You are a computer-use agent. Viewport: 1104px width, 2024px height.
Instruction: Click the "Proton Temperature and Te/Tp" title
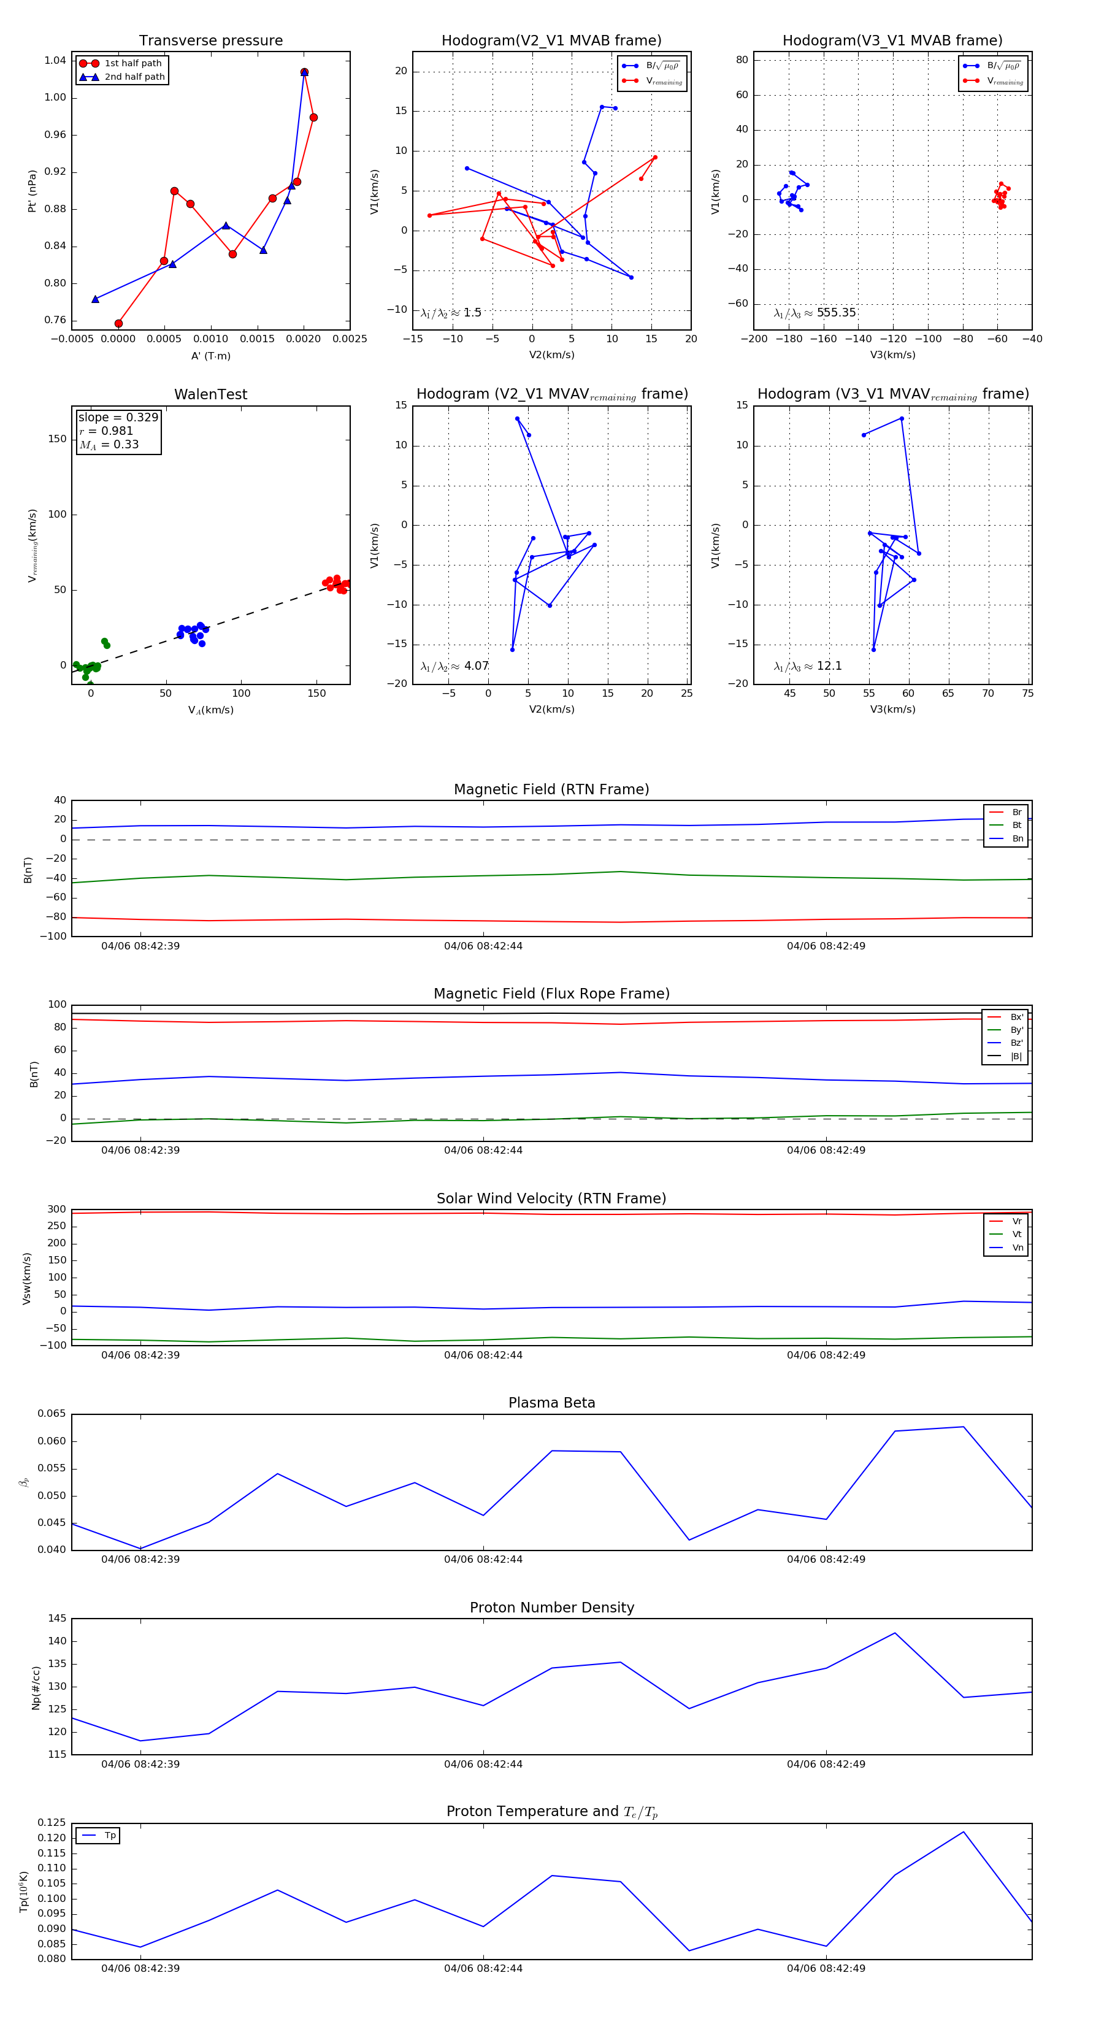[551, 1812]
